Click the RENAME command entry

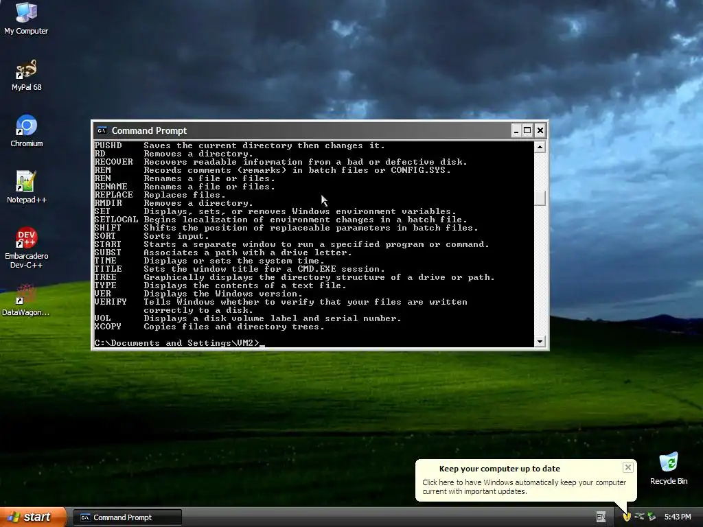point(185,187)
